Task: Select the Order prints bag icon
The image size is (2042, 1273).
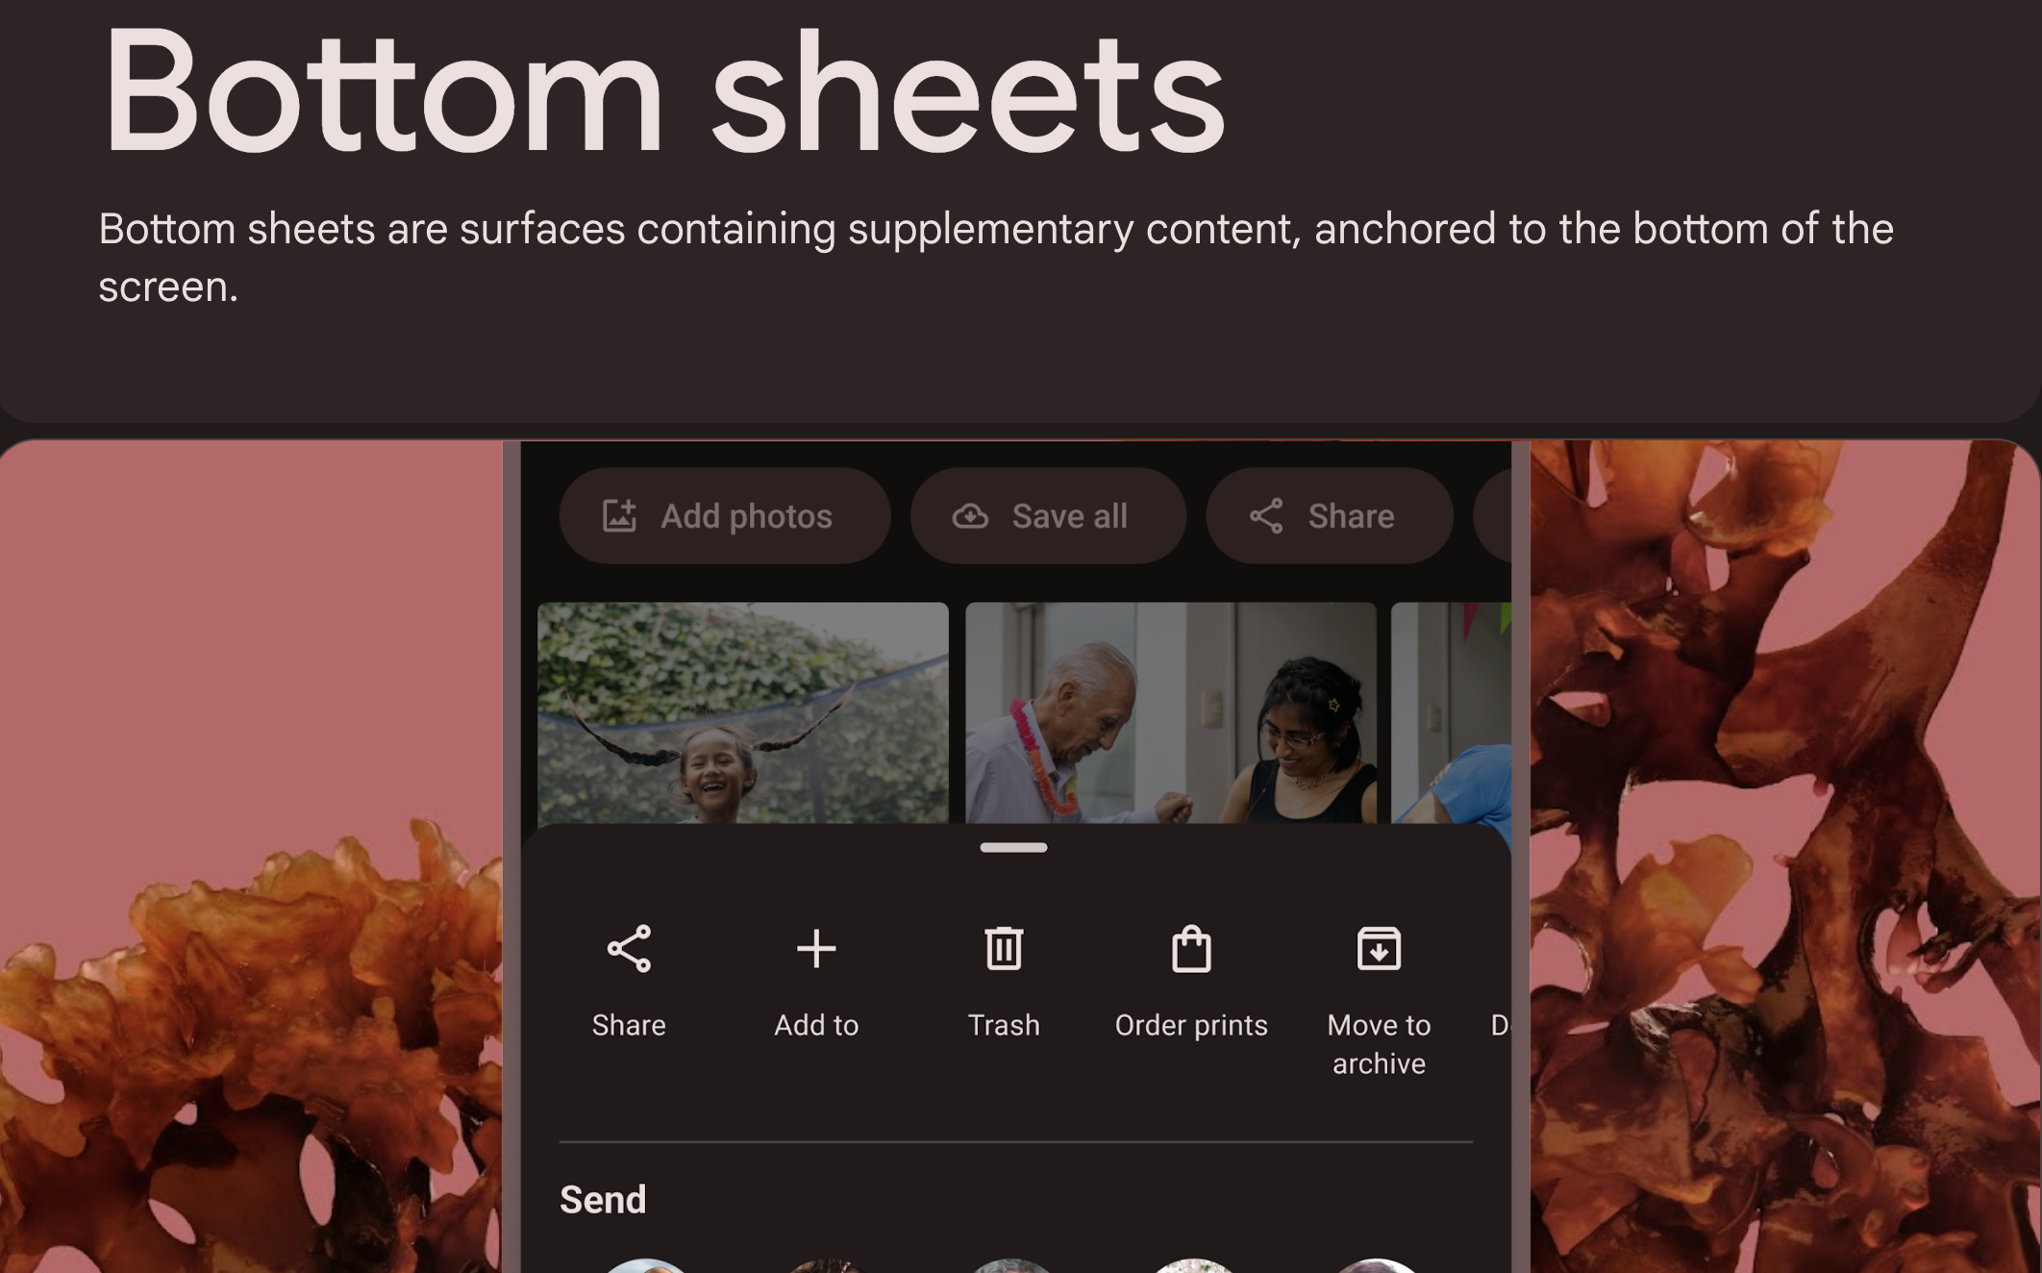Action: click(1190, 949)
